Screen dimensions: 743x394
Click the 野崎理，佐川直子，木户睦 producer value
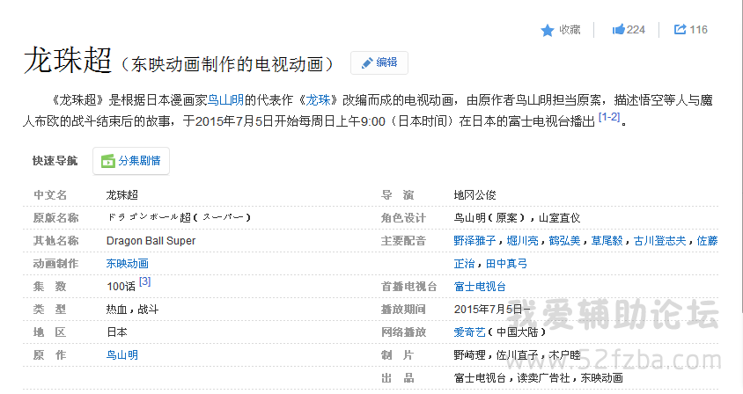[517, 354]
